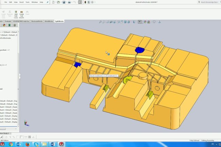The width and height of the screenshot is (221, 147).
Task: Click the Section View icon
Action: [x=111, y=22]
